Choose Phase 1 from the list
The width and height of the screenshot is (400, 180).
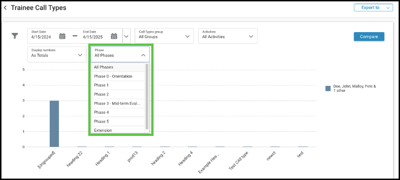pos(118,85)
